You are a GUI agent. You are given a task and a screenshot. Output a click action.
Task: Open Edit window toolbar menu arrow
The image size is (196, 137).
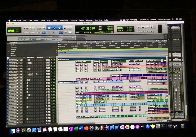(x=166, y=25)
